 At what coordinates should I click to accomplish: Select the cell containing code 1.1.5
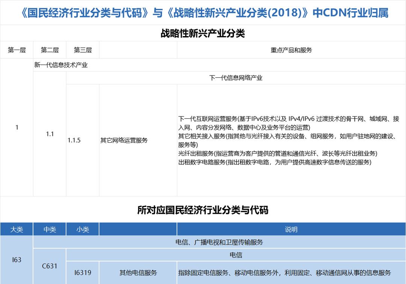(x=74, y=140)
